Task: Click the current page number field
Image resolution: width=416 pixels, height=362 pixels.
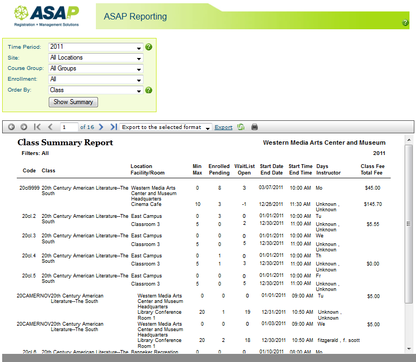Action: [69, 127]
